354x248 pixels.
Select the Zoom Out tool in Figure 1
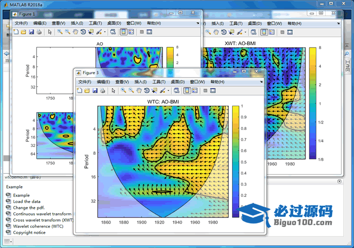click(x=67, y=32)
